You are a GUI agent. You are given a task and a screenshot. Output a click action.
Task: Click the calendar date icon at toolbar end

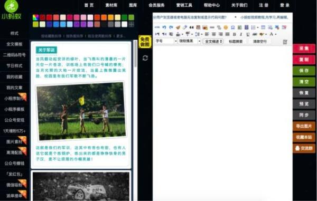284,27
